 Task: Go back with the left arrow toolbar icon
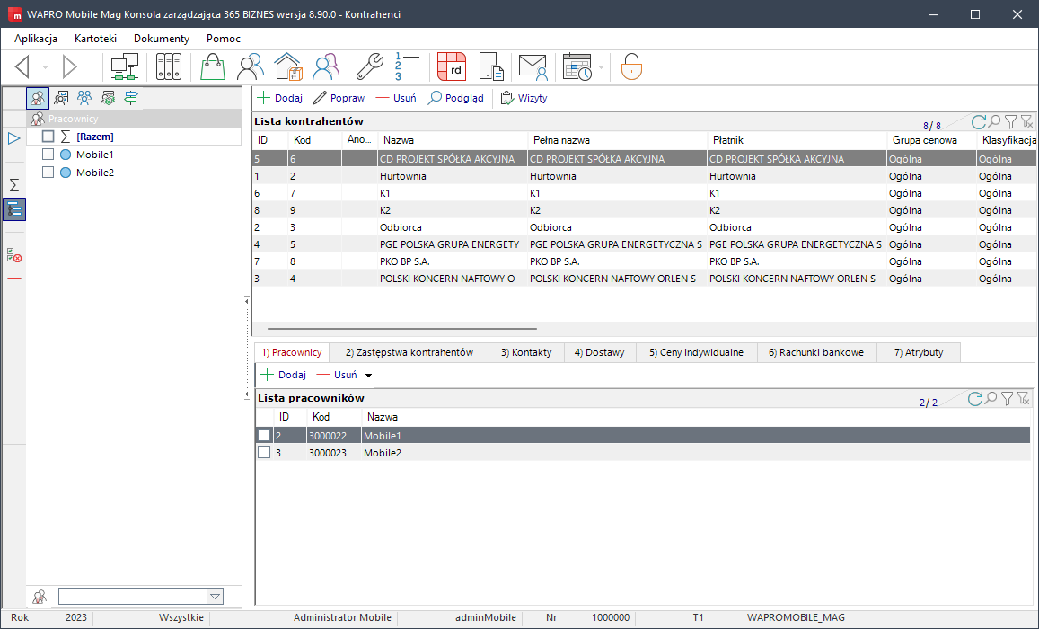22,66
